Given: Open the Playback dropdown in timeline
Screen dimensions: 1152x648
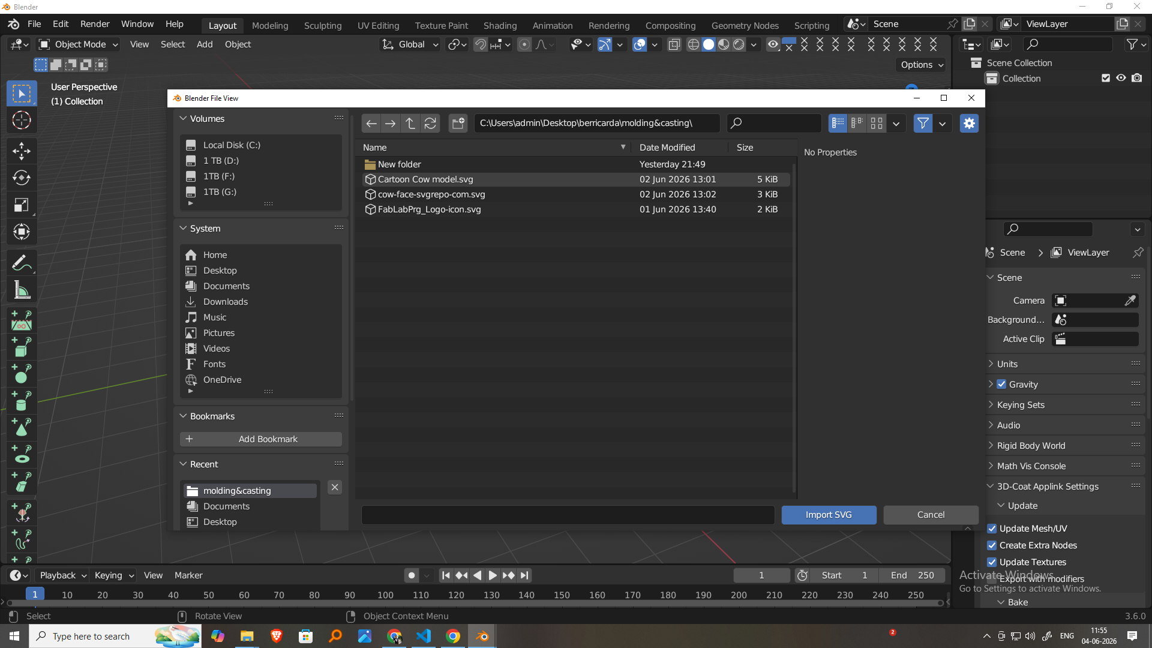Looking at the screenshot, I should pyautogui.click(x=62, y=575).
